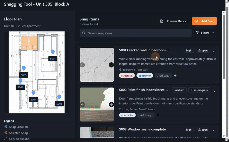Focus the Search snag items field
This screenshot has height=142, width=229.
[135, 33]
